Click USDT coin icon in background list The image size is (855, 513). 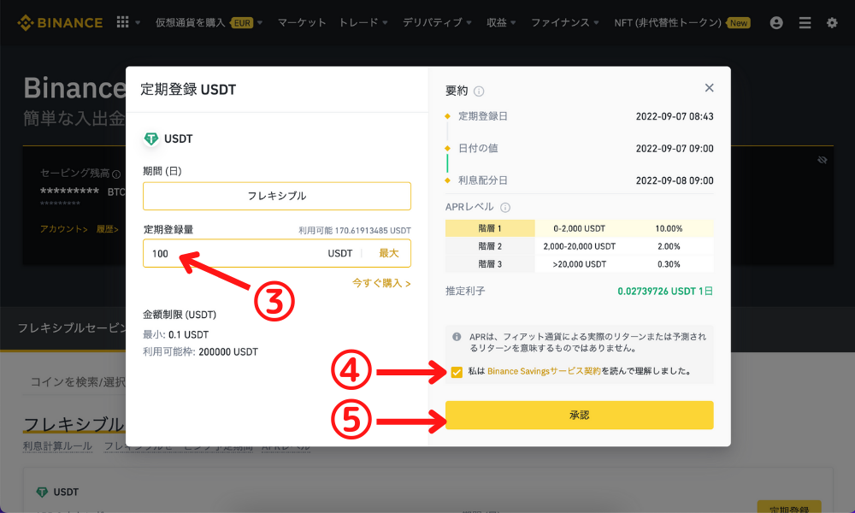tap(42, 492)
